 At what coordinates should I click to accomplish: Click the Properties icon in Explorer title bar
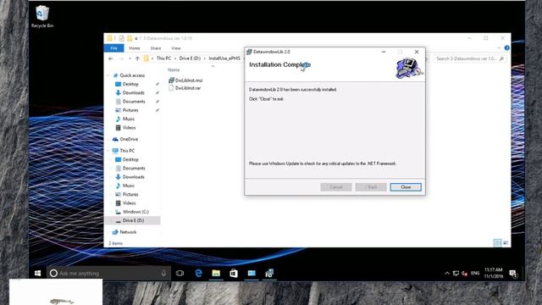point(121,38)
